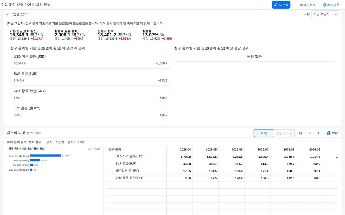This screenshot has height=215, width=345.
Task: Click the 검산: 요인 합 − 총차이 = 0원 text
Action: pyautogui.click(x=66, y=142)
